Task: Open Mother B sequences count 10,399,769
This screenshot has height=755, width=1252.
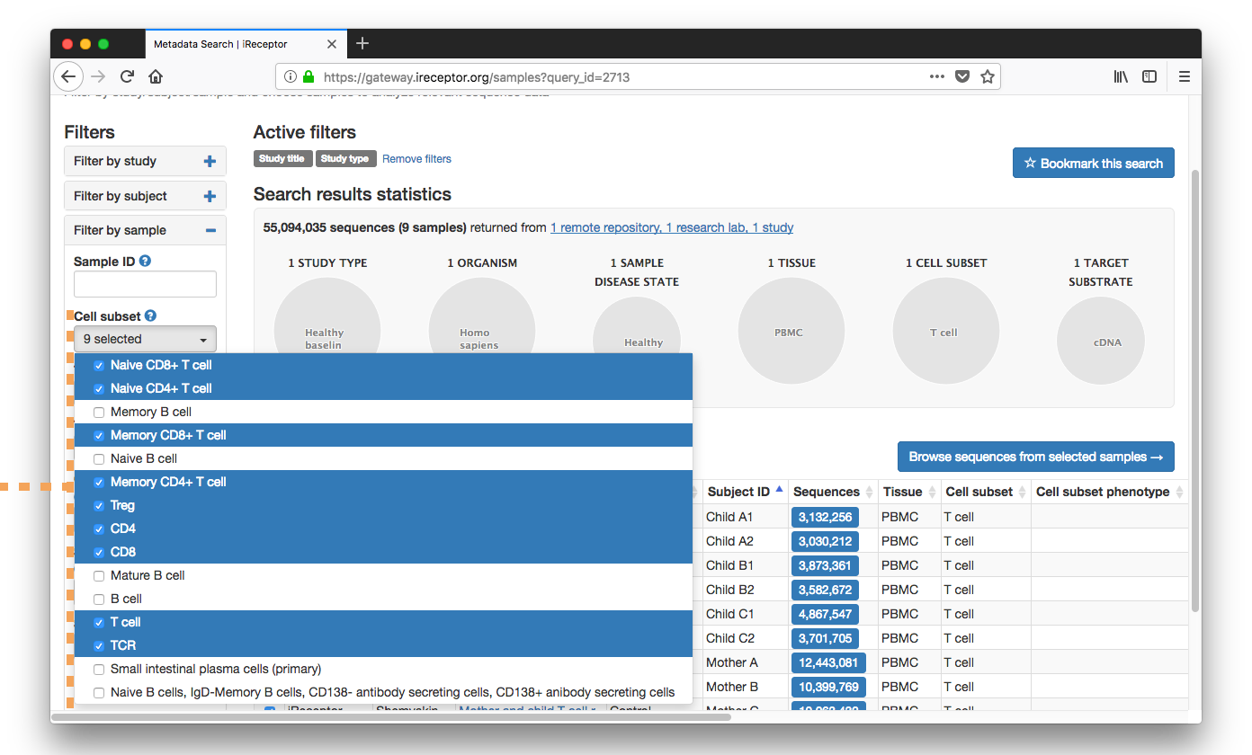Action: coord(828,687)
